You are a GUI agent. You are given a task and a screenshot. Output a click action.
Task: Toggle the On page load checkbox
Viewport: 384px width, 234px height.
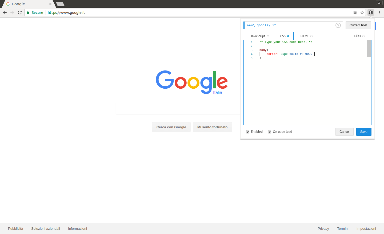[270, 132]
